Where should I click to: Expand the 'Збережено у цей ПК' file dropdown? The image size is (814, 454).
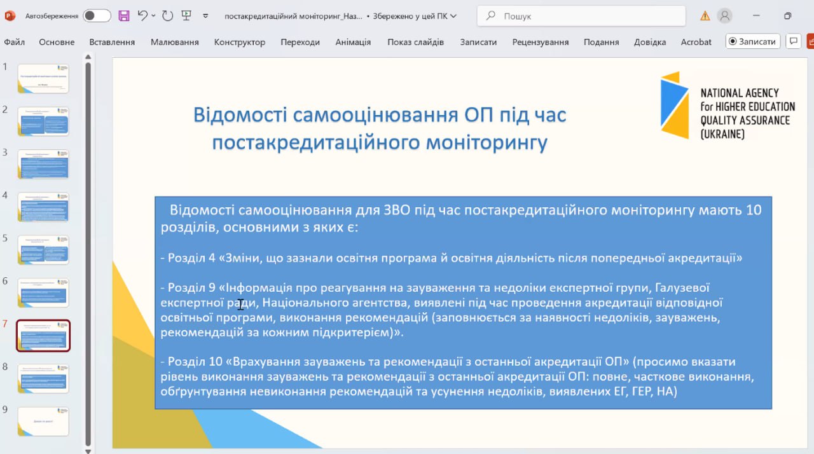(x=453, y=16)
